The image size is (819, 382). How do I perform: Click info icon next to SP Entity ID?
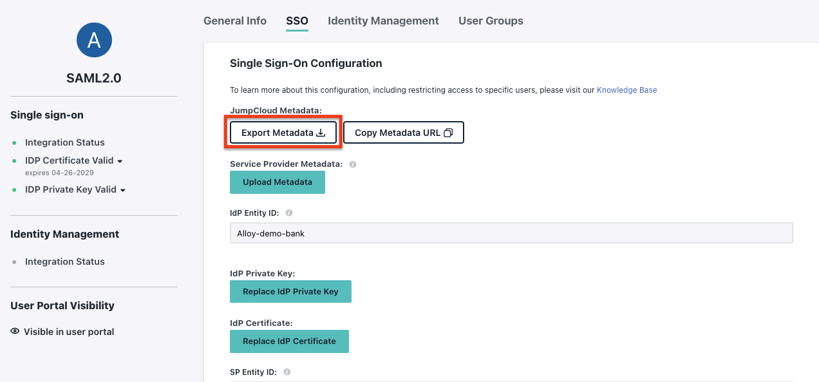tap(287, 372)
